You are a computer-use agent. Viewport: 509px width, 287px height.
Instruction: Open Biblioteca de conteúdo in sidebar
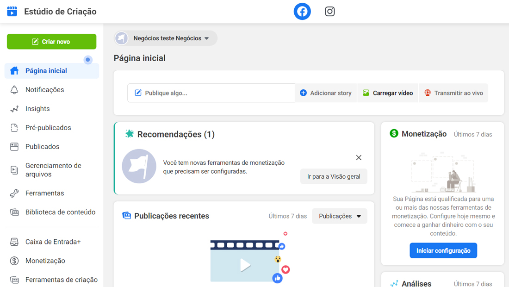tap(52, 212)
